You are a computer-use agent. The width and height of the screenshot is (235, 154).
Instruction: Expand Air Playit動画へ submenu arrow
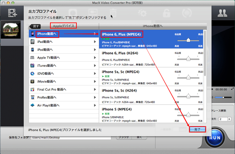click(x=95, y=105)
